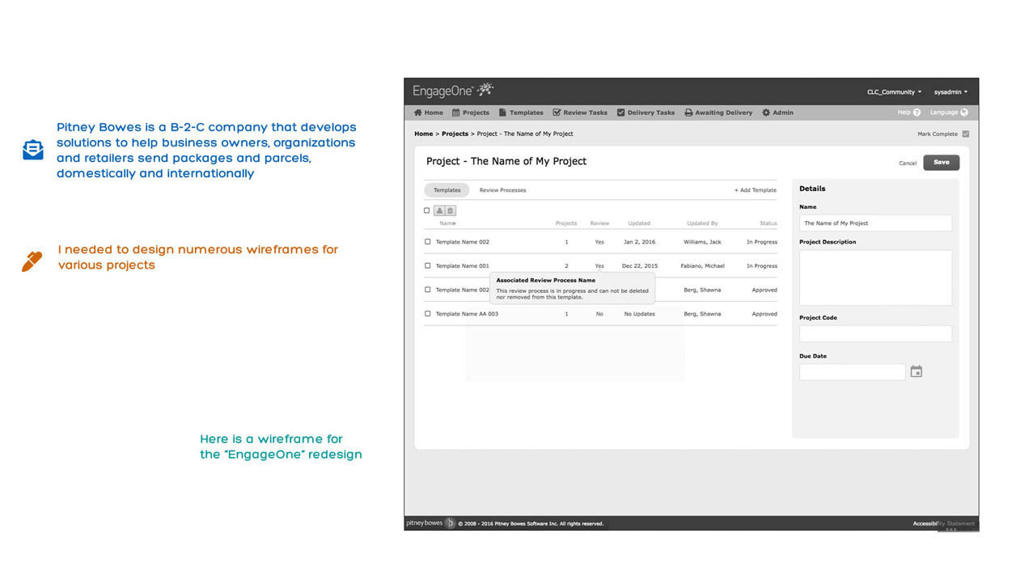Click the trash delete icon above table

[x=451, y=210]
